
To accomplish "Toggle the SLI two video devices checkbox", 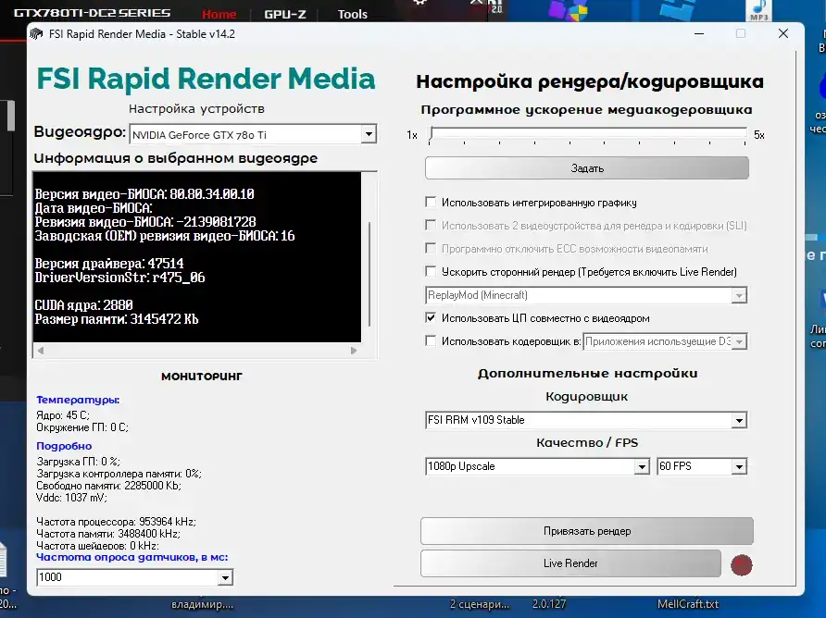I will (431, 226).
